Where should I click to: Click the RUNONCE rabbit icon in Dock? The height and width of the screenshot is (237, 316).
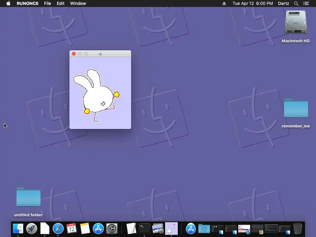pos(171,229)
